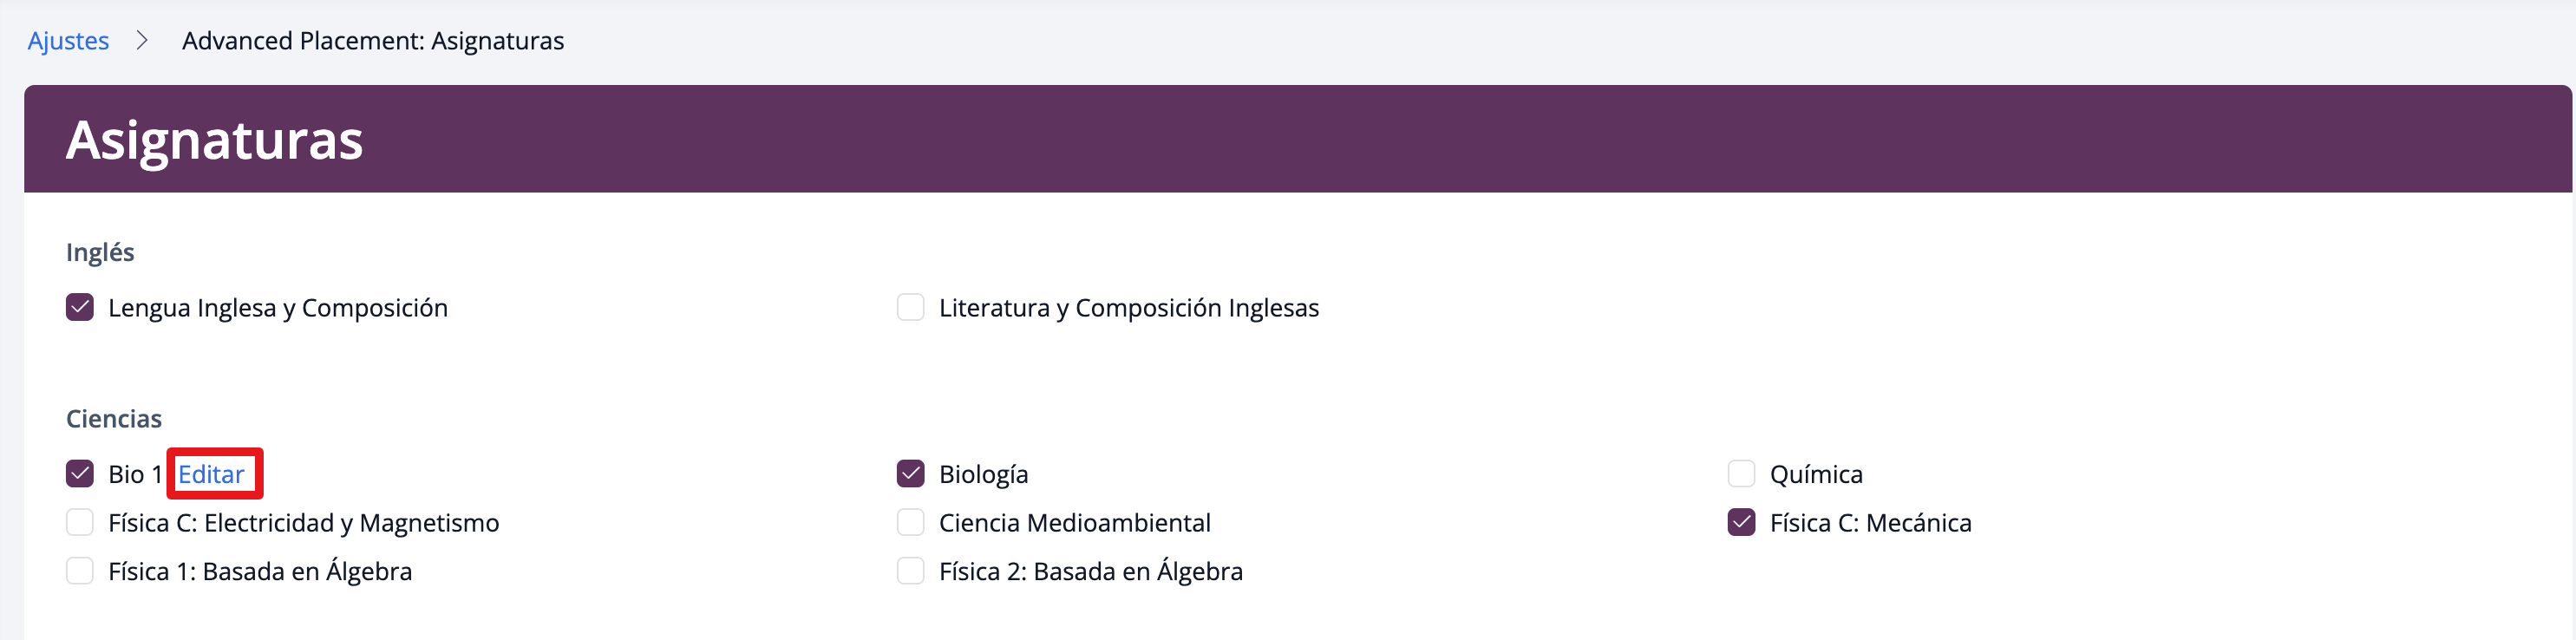Click the Ciencias section label
The width and height of the screenshot is (2576, 640).
[x=114, y=418]
